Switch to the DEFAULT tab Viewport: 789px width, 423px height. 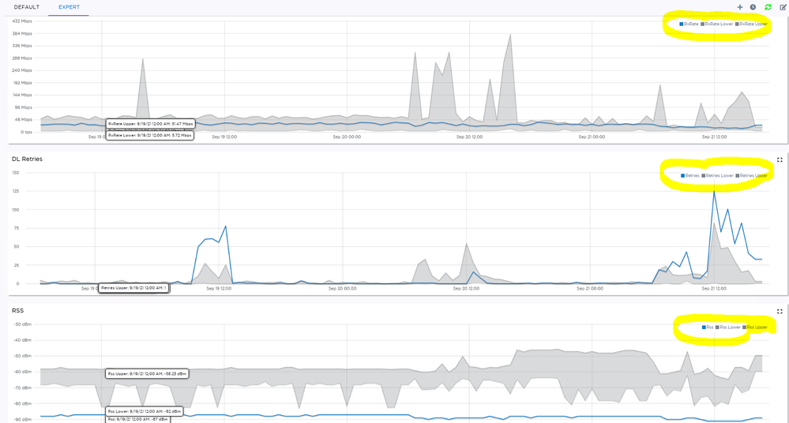pyautogui.click(x=26, y=7)
